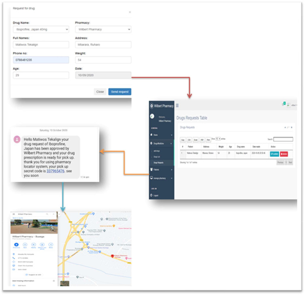The width and height of the screenshot is (305, 295).
Task: Open the pickup secret code link 337965476
Action: pos(55,171)
